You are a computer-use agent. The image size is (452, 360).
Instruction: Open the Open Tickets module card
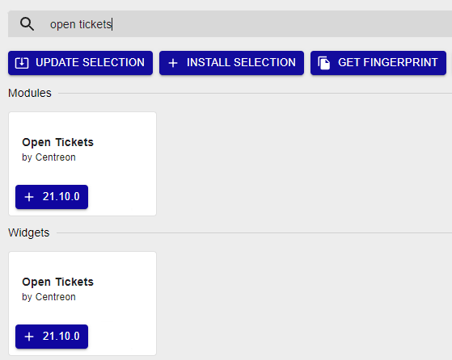click(x=82, y=164)
